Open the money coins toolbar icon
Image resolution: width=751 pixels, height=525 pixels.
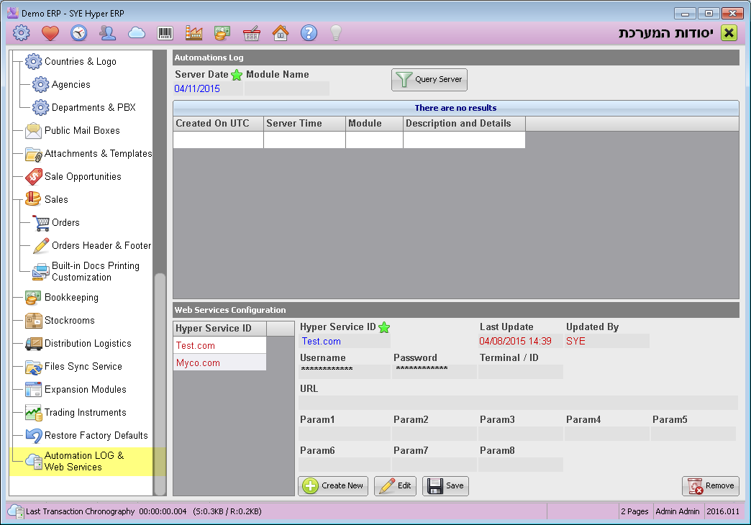click(x=222, y=33)
